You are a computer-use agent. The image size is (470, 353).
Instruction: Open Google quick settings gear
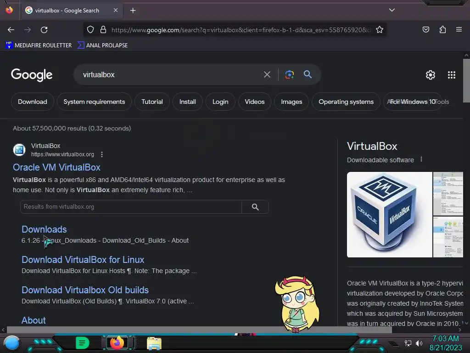pos(431,75)
